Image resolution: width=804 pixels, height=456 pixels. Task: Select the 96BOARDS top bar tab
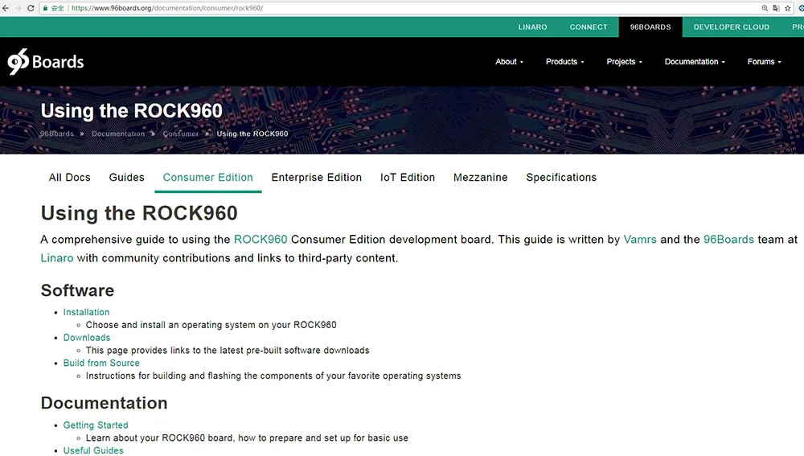[x=650, y=27]
